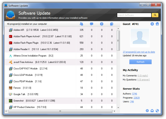
Task: Select the Google Talk row
Action: pyautogui.click(x=60, y=94)
